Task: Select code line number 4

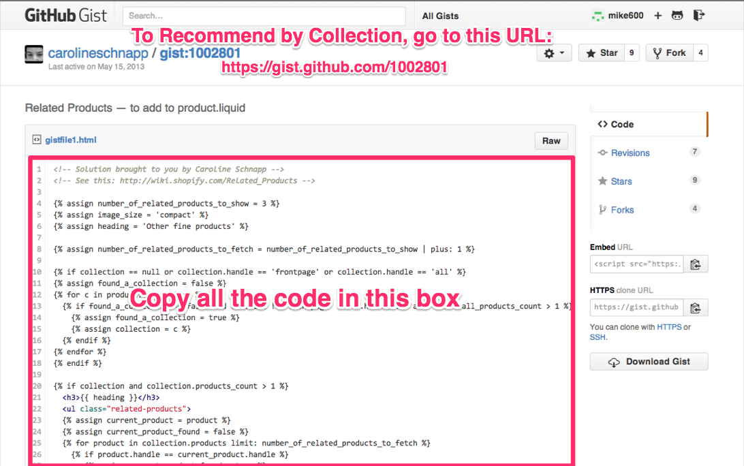Action: pyautogui.click(x=40, y=204)
